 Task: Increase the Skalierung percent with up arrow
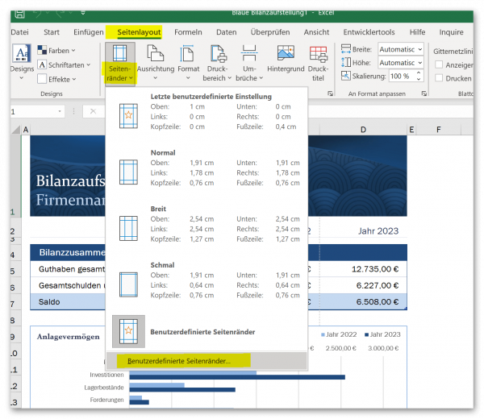tap(419, 73)
